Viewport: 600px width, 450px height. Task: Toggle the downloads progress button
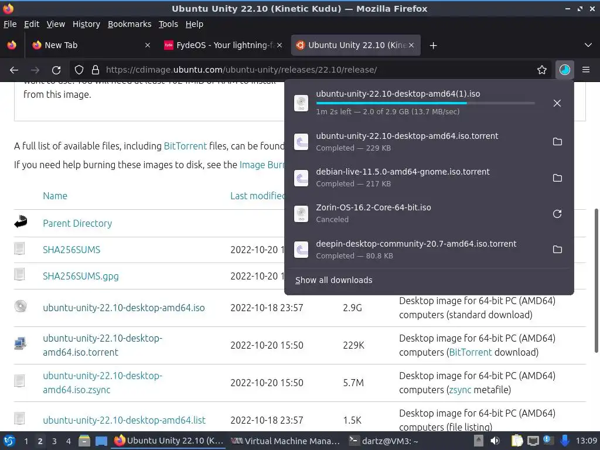(x=564, y=70)
